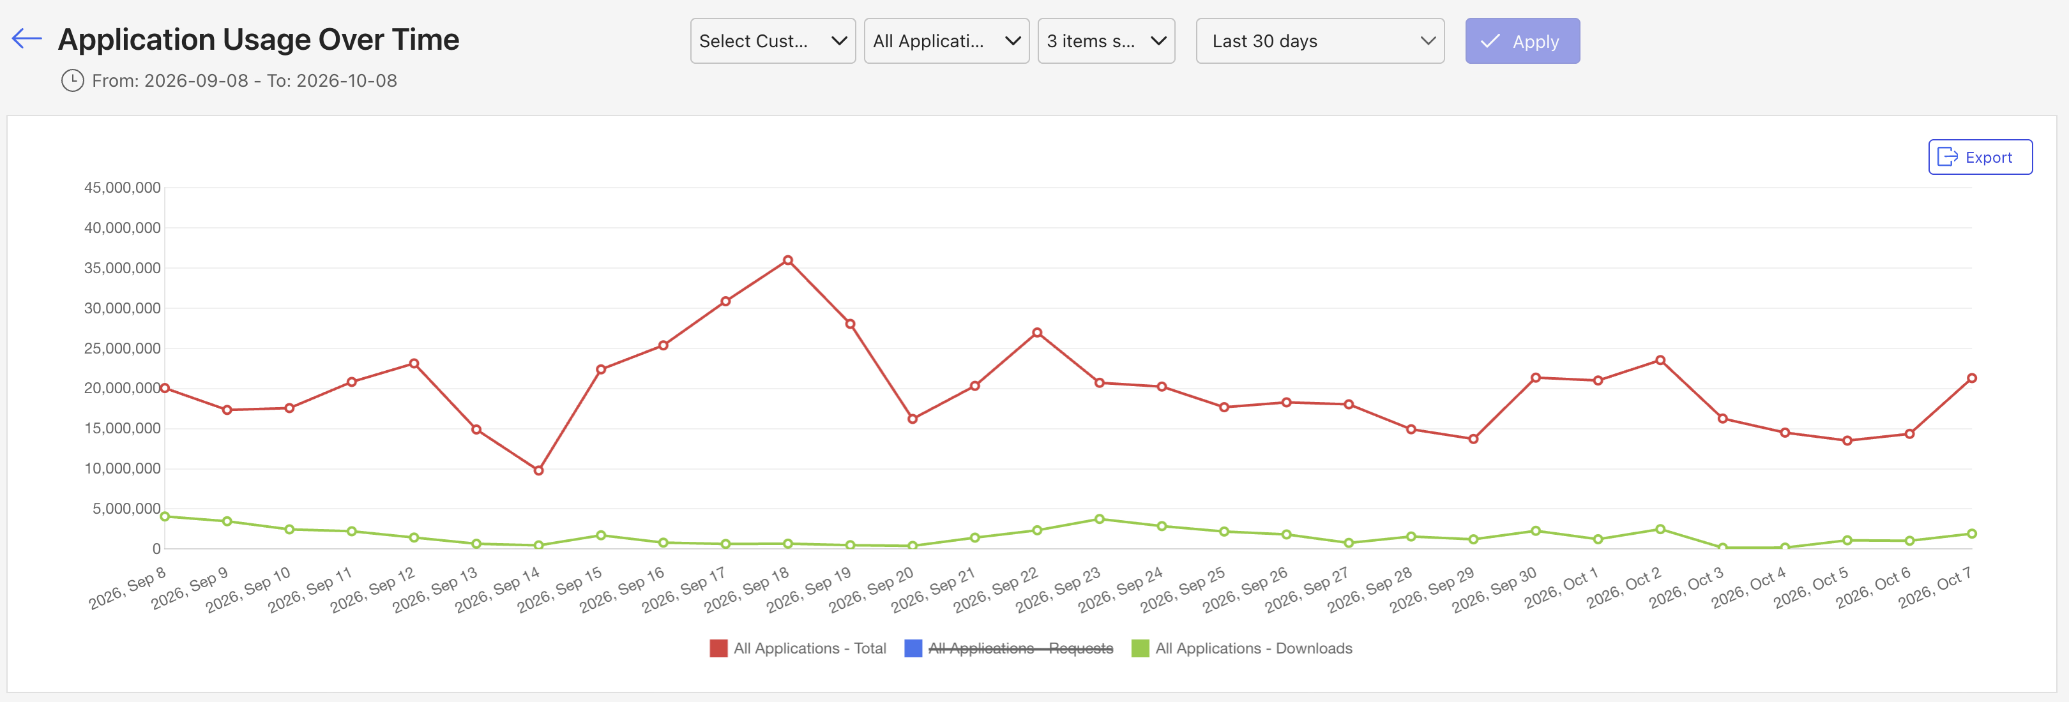Image resolution: width=2069 pixels, height=702 pixels.
Task: Click the clock icon beside date range
Action: (72, 80)
